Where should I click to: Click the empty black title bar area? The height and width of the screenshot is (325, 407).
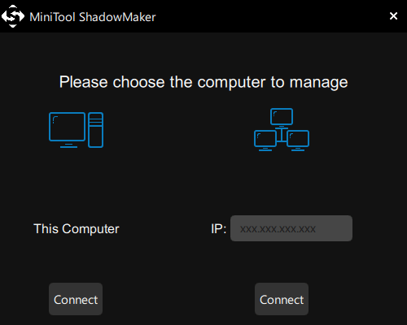[271, 16]
